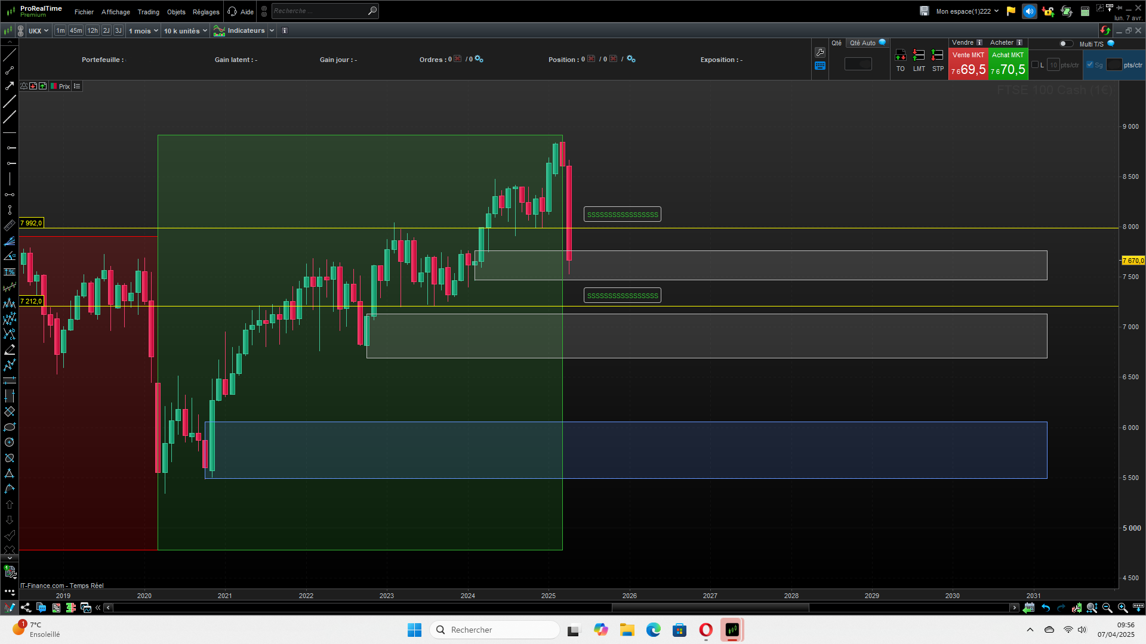Click the share icon in bottom toolbar
The width and height of the screenshot is (1146, 644).
(x=26, y=608)
